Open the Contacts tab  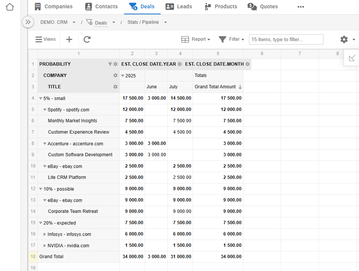coord(101,7)
